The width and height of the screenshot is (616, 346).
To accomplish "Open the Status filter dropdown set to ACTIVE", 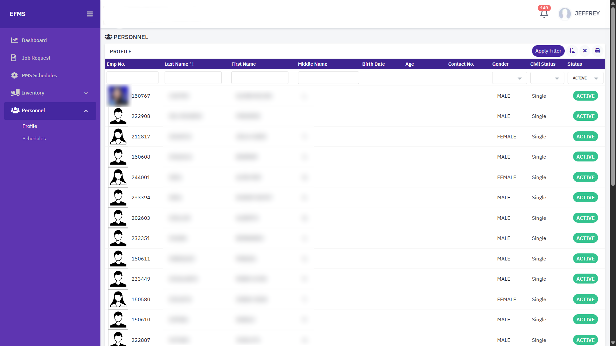I will tap(585, 78).
